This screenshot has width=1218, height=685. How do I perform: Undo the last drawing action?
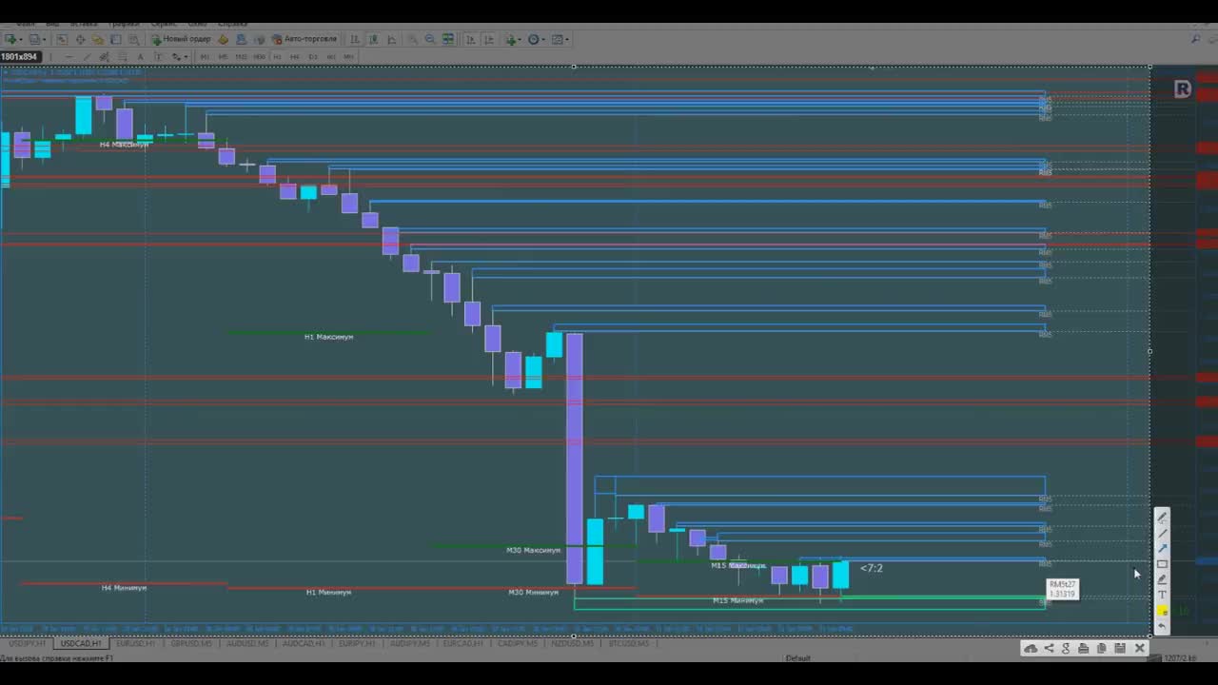tap(1162, 626)
